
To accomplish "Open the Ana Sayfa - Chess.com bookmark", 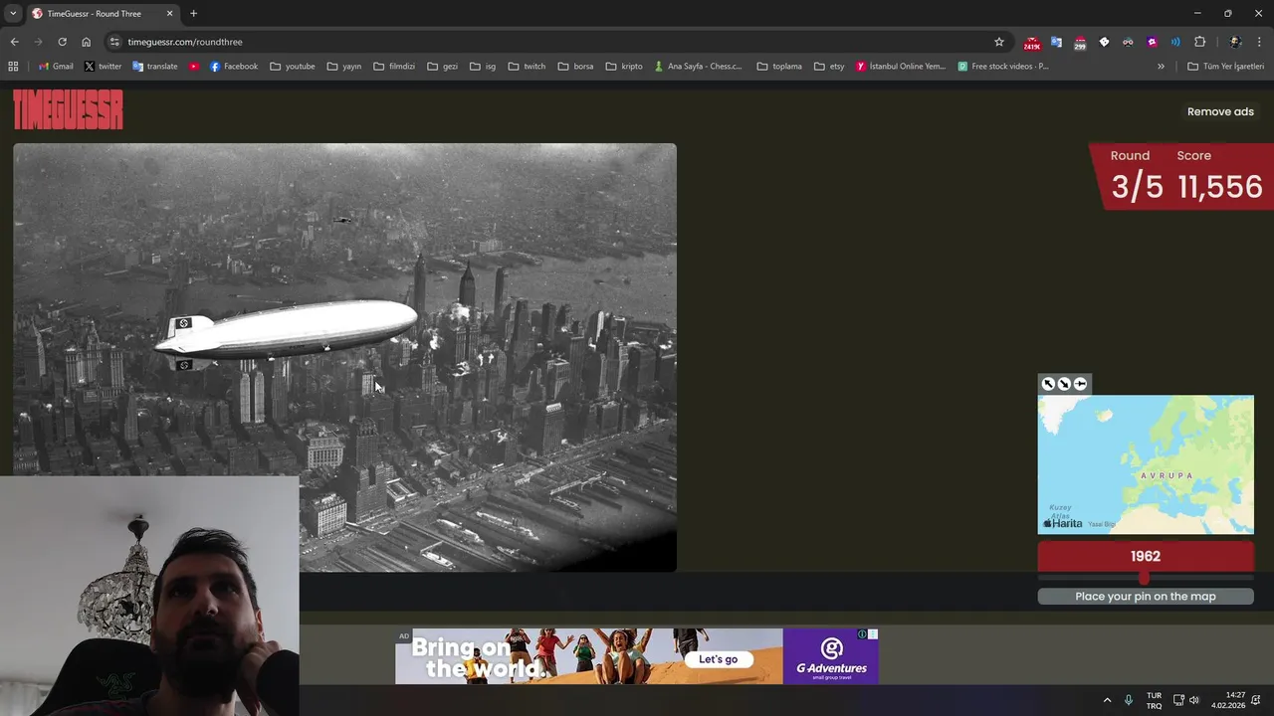I will [699, 67].
